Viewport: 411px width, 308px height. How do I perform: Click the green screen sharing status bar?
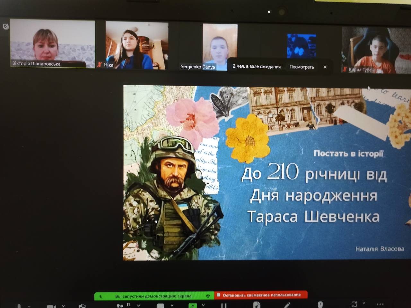[154, 296]
